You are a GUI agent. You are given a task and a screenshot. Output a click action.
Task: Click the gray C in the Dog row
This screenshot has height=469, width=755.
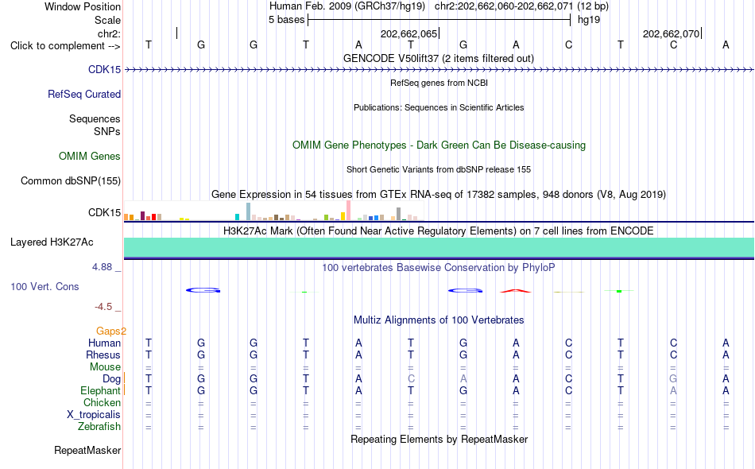[x=411, y=378]
